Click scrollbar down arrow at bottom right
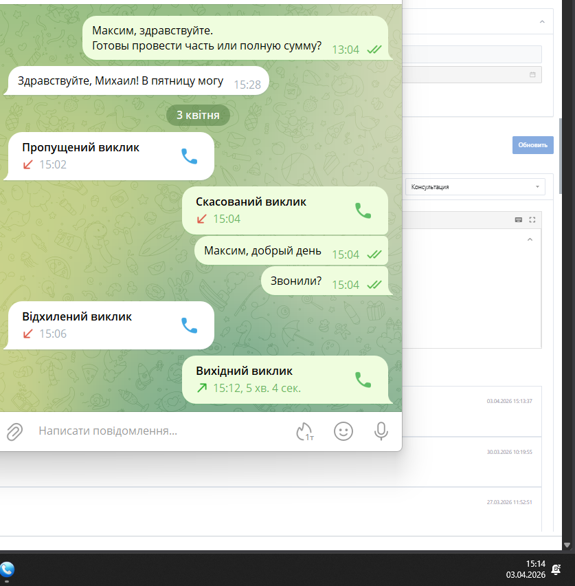The width and height of the screenshot is (575, 586). tap(567, 545)
